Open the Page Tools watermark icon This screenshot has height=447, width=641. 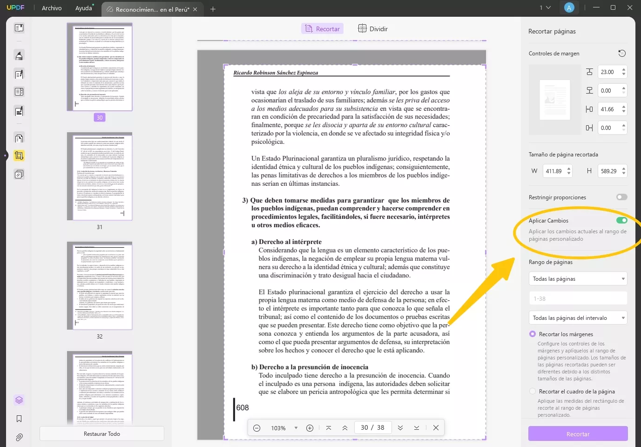pos(19,174)
